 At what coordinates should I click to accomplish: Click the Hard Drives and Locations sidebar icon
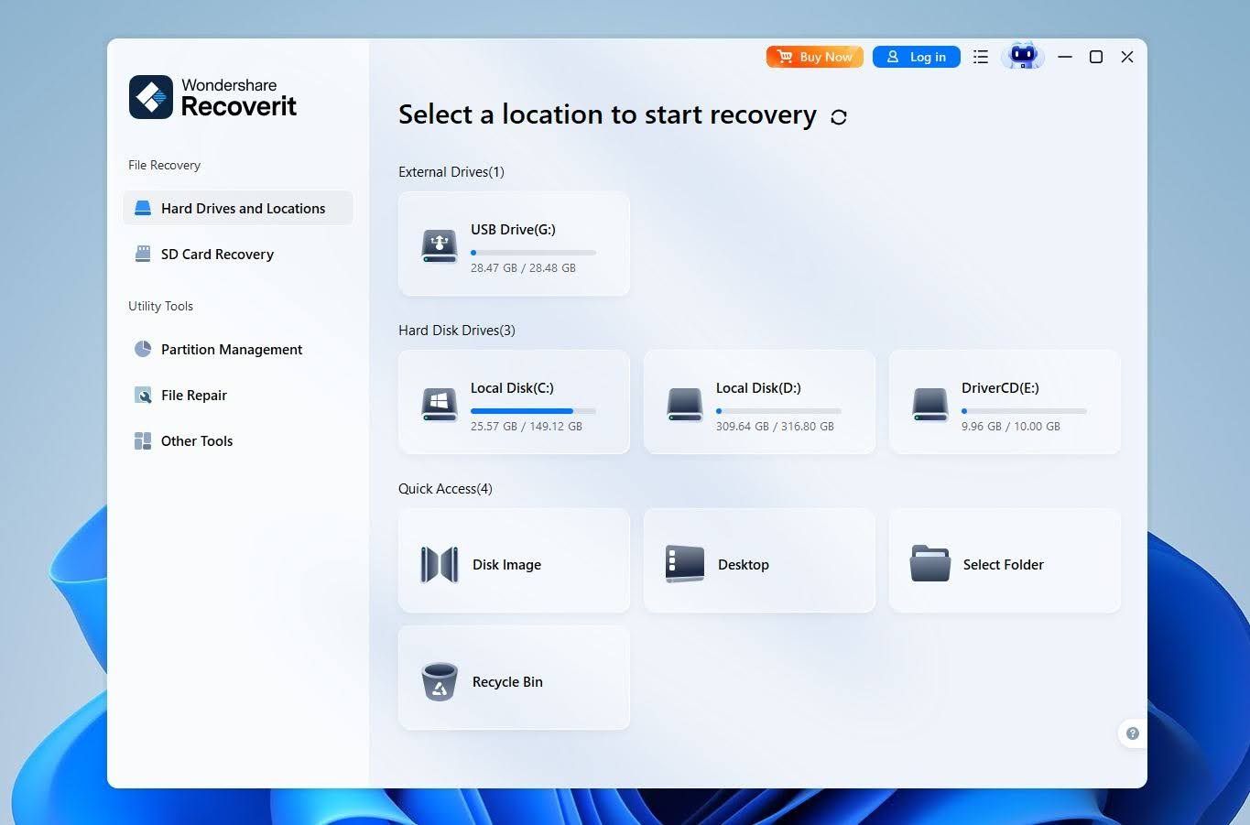[143, 209]
